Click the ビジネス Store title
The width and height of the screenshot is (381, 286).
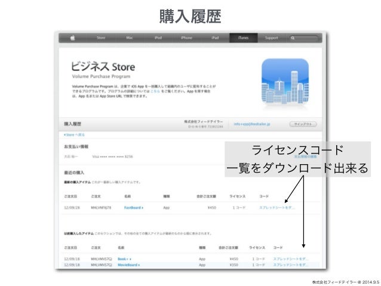(x=103, y=66)
